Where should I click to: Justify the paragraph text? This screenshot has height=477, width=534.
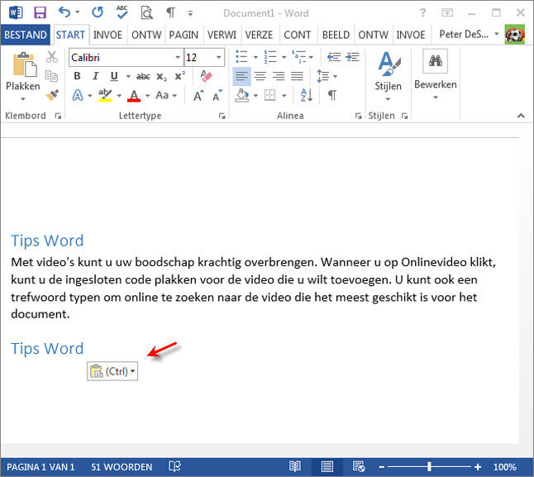(x=297, y=76)
